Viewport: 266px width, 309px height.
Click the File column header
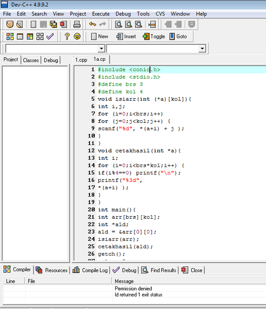pos(68,281)
